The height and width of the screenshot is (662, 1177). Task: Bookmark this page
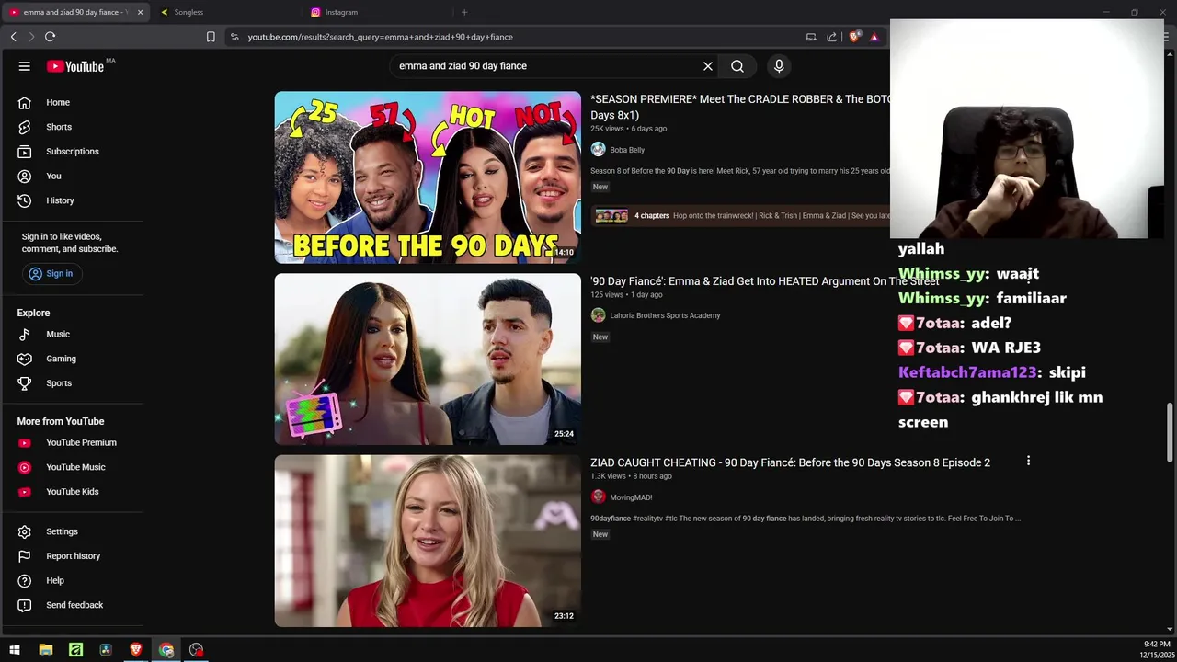coord(211,37)
